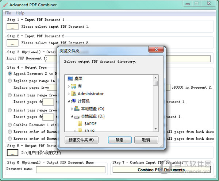
Task: Click 新建文件夹 (M) new folder button
Action: click(81, 140)
